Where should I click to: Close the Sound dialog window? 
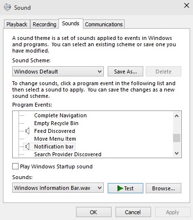[187, 5]
